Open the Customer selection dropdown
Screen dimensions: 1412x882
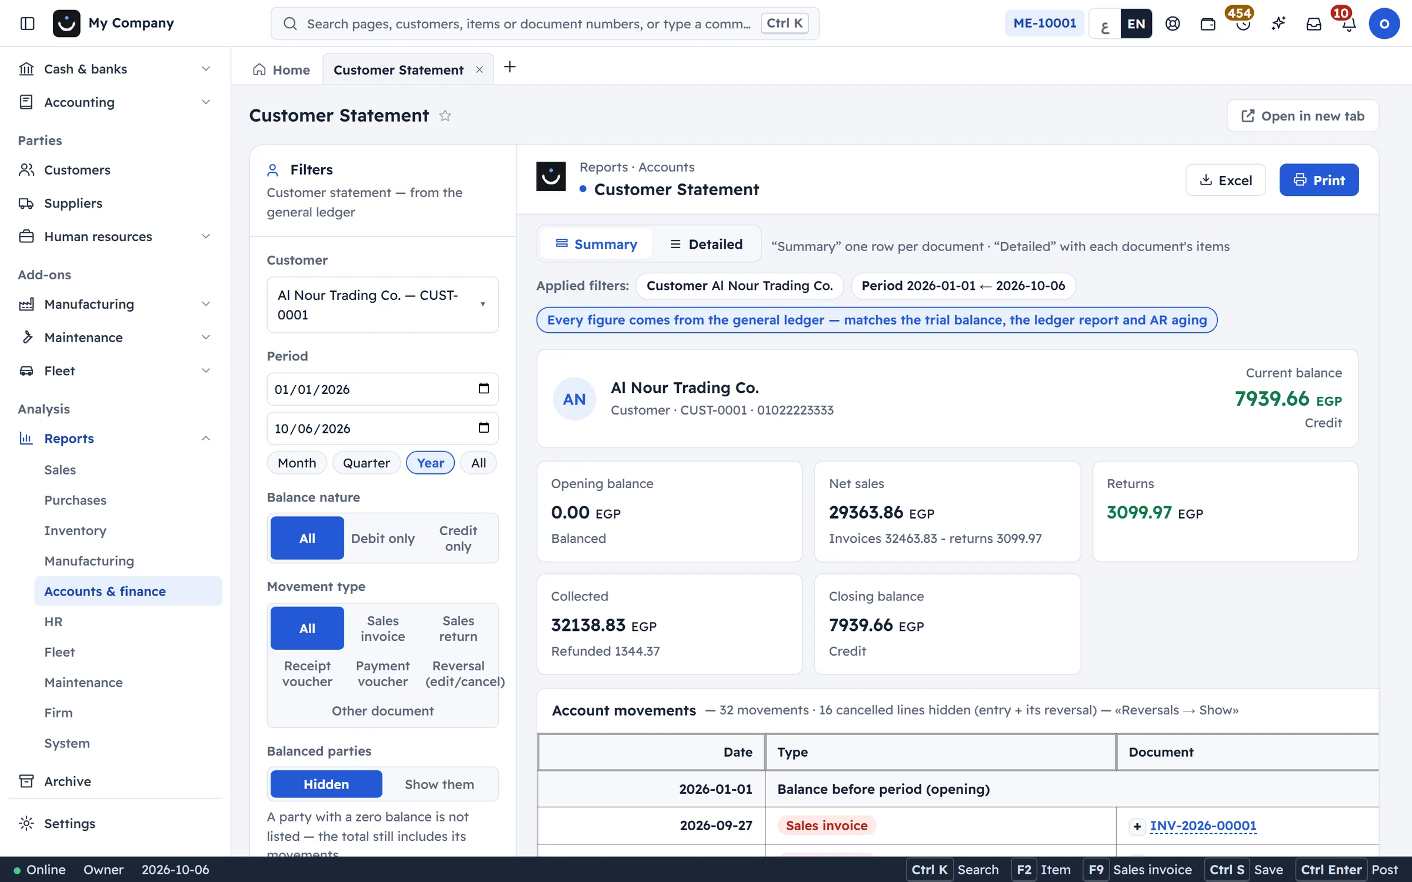tap(382, 305)
